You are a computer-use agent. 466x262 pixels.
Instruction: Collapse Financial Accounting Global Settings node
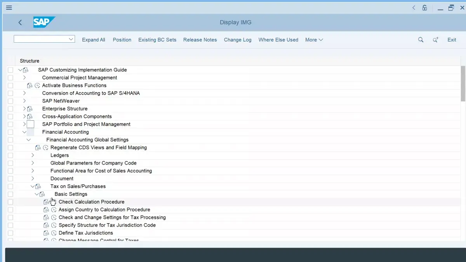tap(28, 140)
